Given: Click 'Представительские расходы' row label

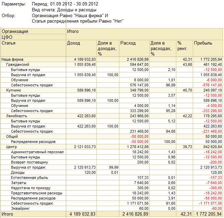Looking at the screenshot, I should (x=37, y=193).
